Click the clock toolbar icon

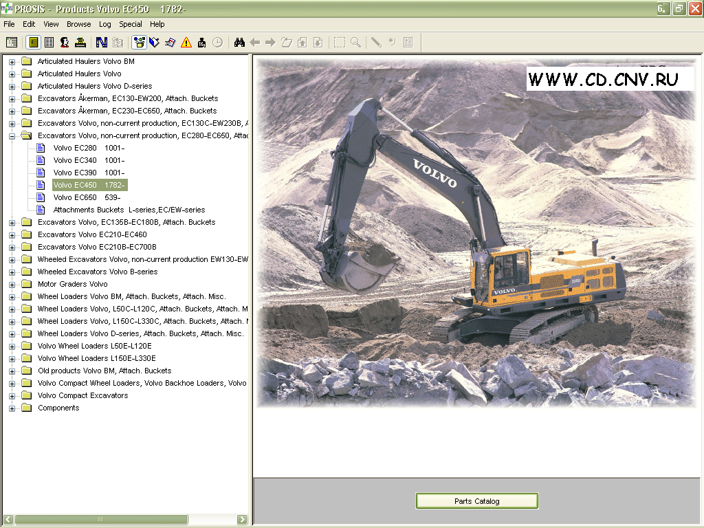217,43
